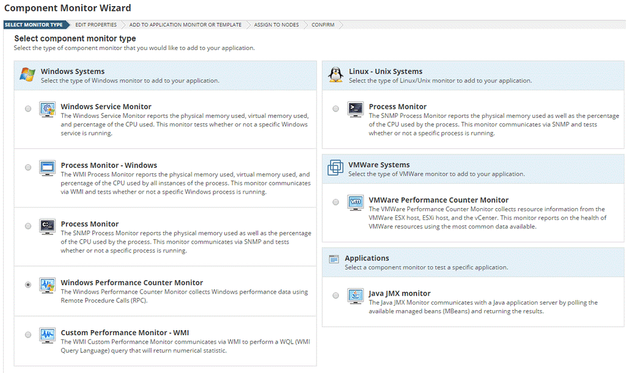Select the Windows Service Monitor radio button
Screen dimensions: 626x373
click(x=28, y=109)
